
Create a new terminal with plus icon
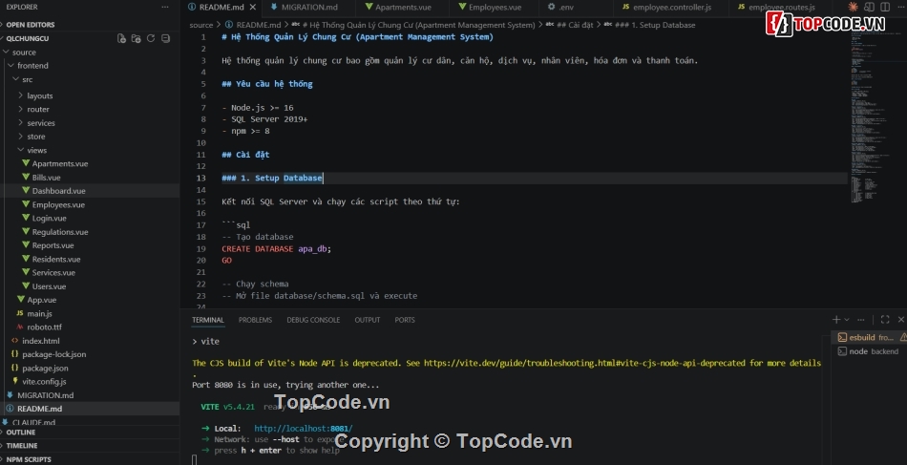835,319
